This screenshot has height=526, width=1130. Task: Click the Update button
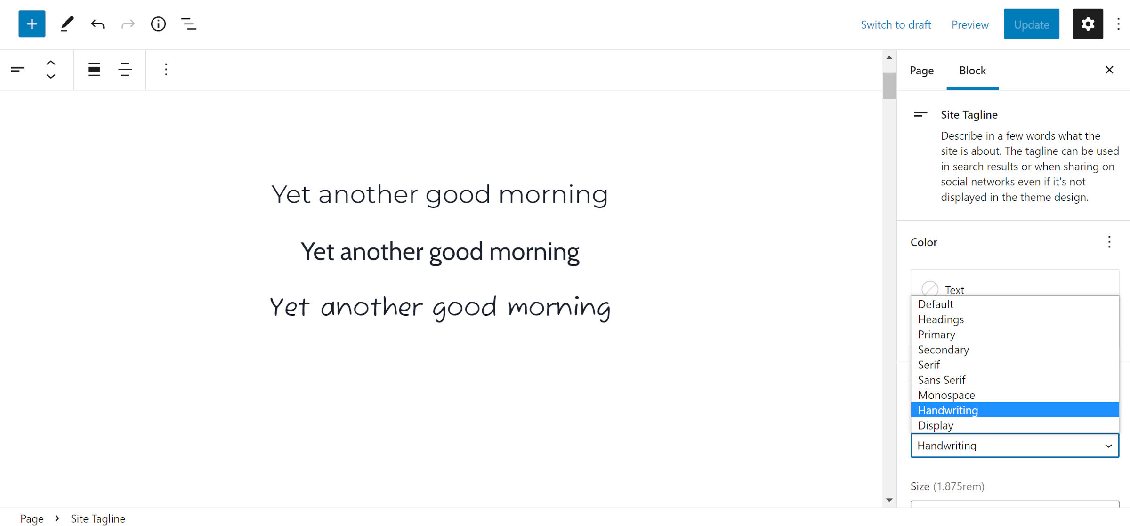[x=1031, y=24]
